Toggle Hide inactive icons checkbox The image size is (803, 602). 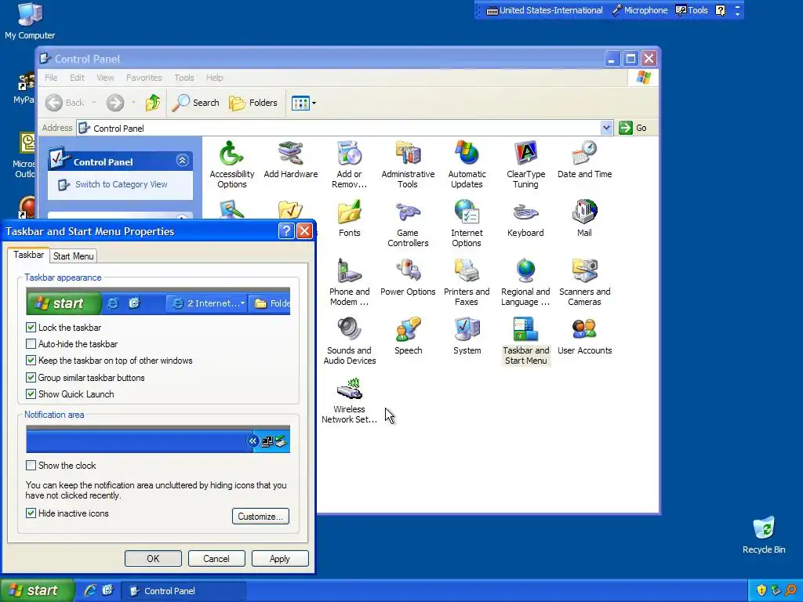click(31, 513)
